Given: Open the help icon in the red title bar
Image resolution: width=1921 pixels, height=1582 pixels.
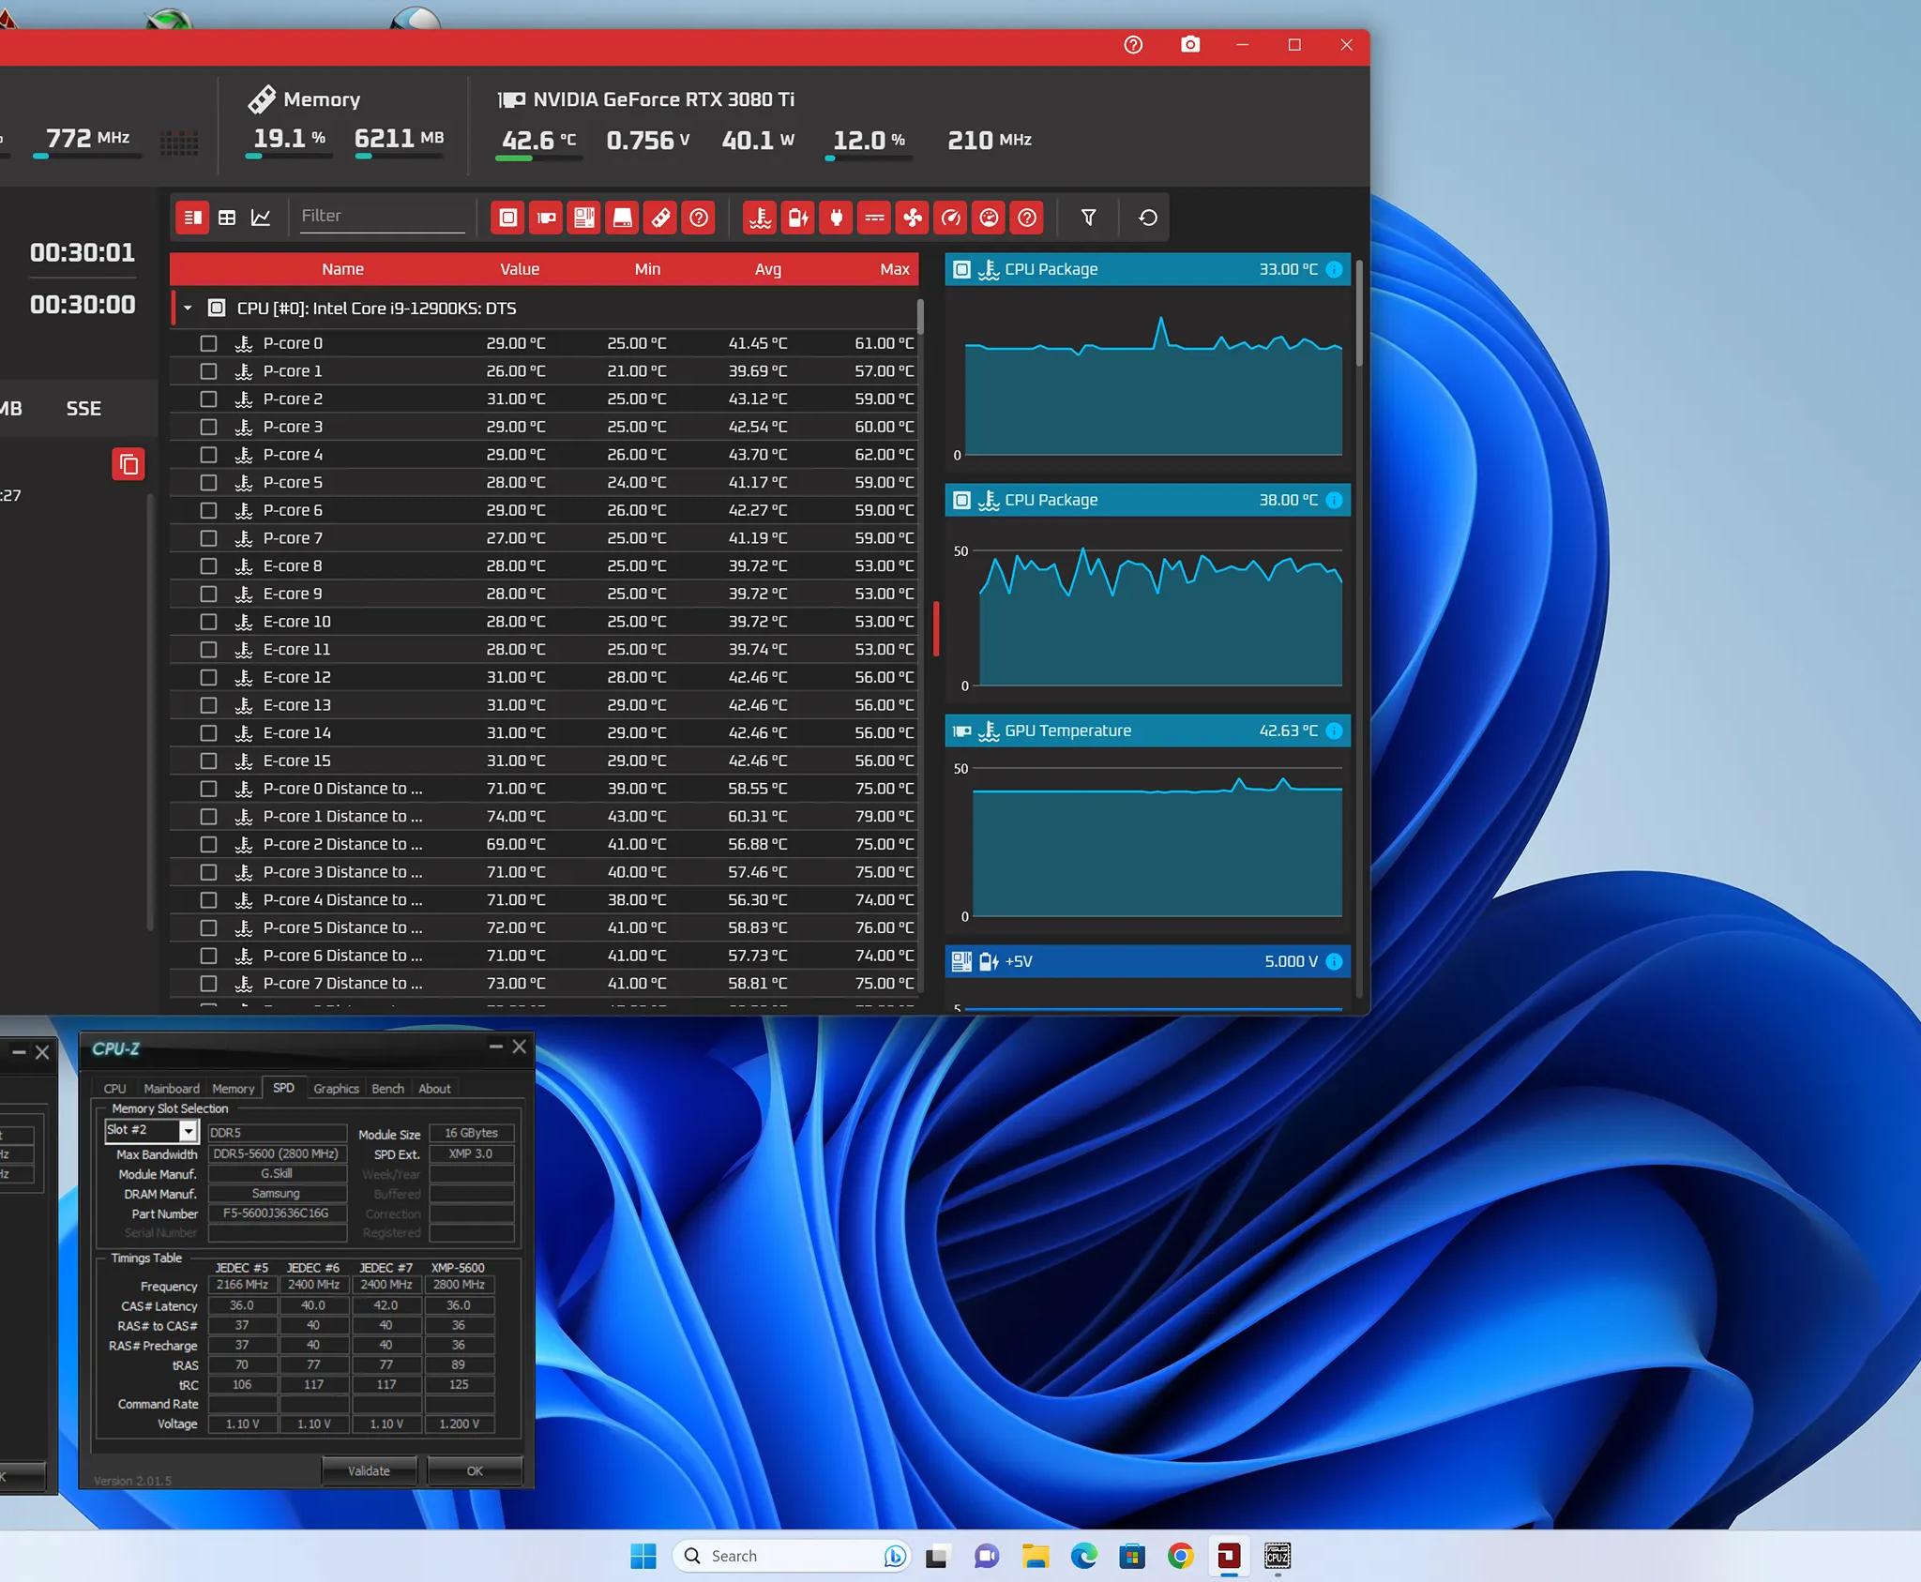Looking at the screenshot, I should click(1133, 45).
